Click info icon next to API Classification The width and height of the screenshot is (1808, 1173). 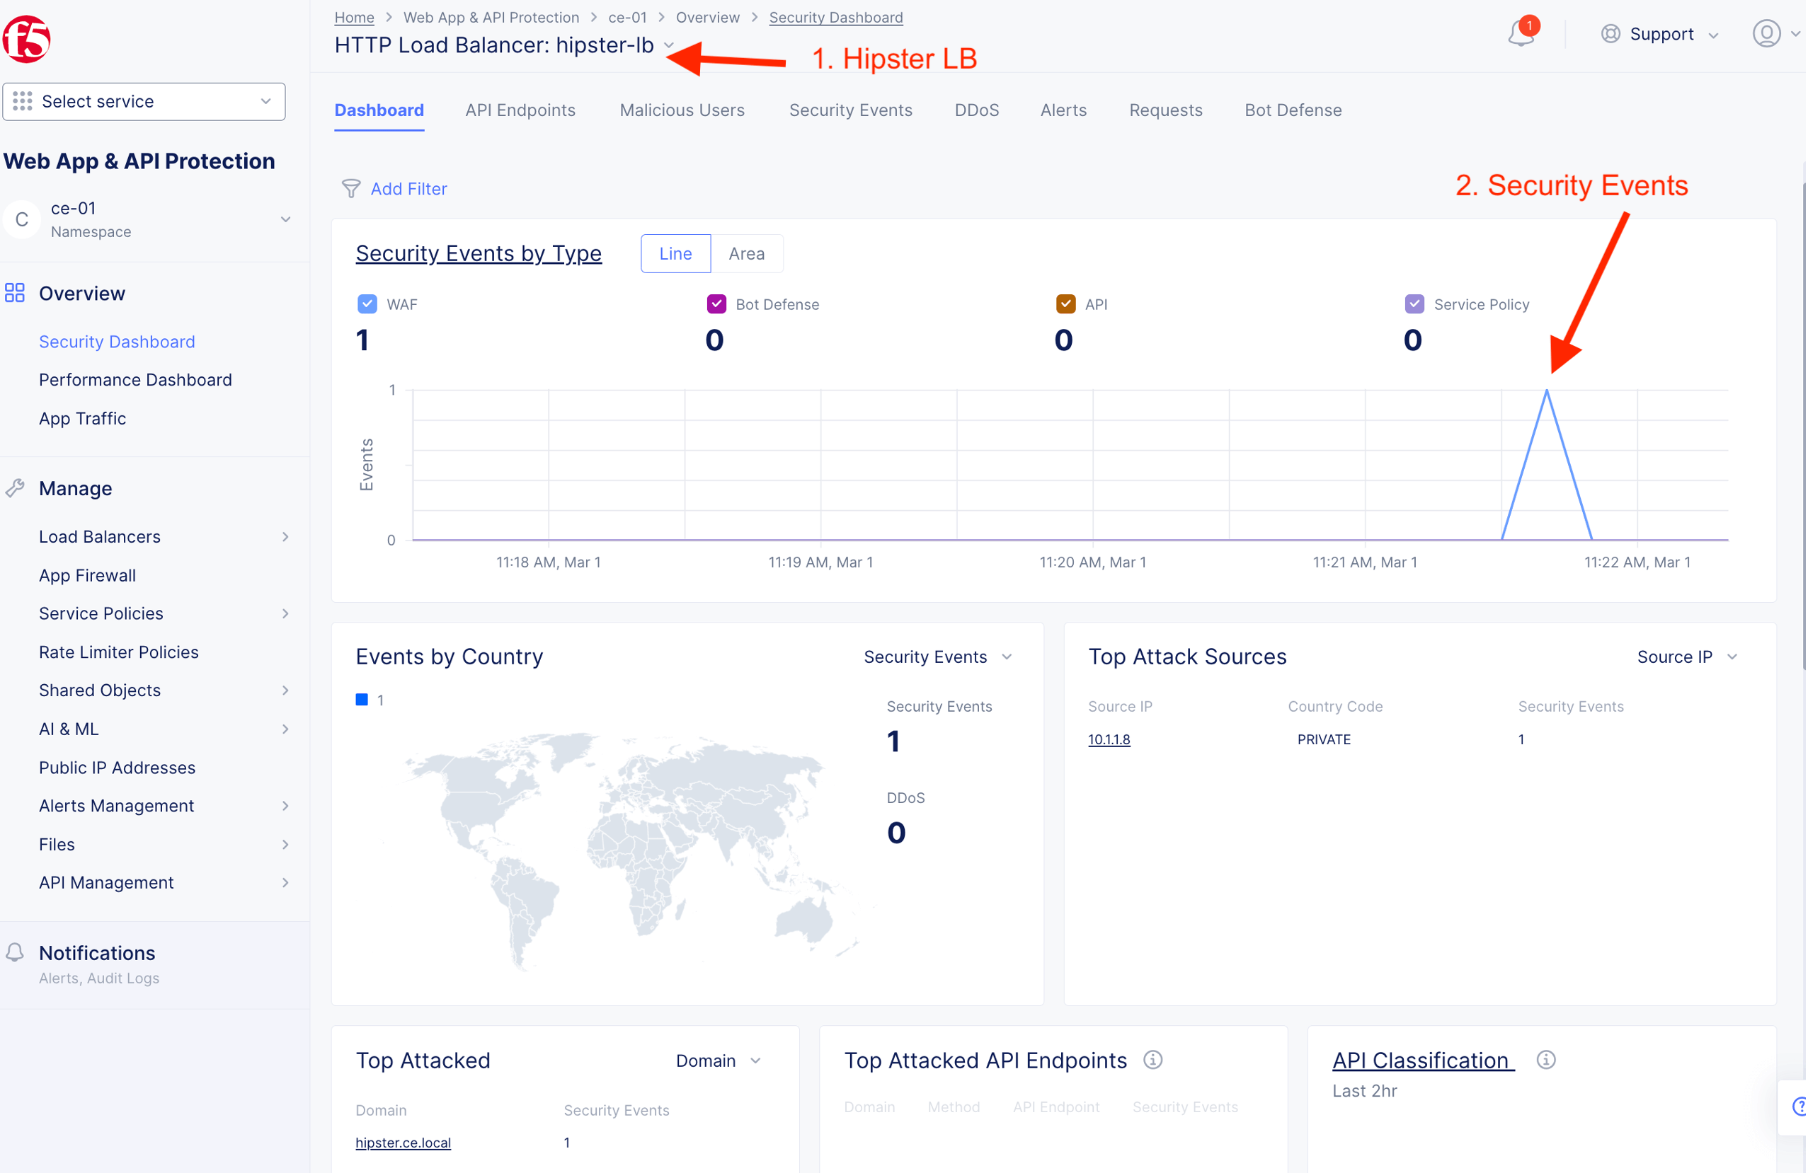pyautogui.click(x=1545, y=1059)
